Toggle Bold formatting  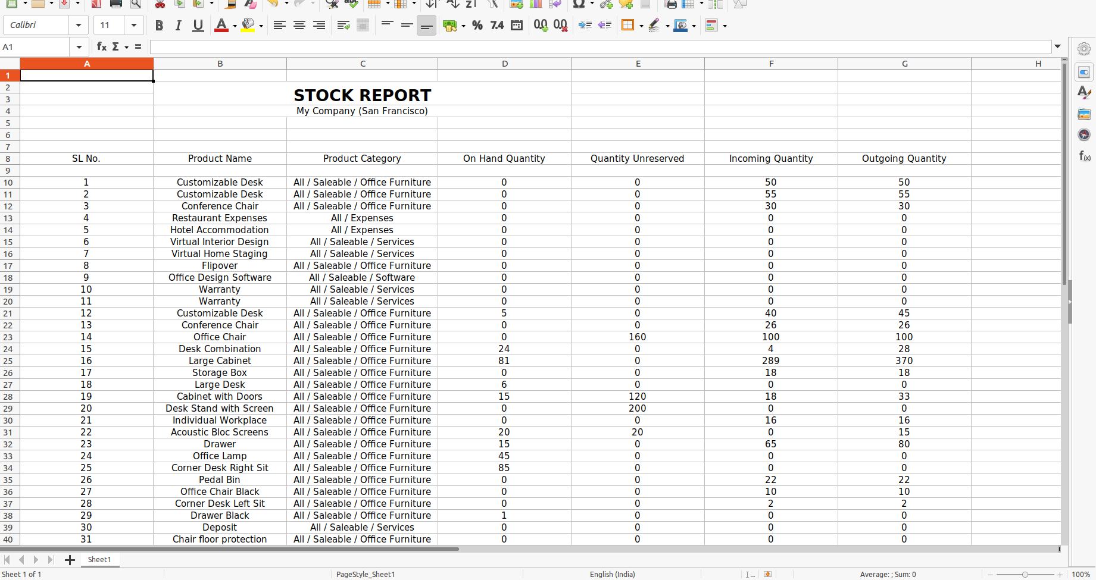tap(159, 25)
